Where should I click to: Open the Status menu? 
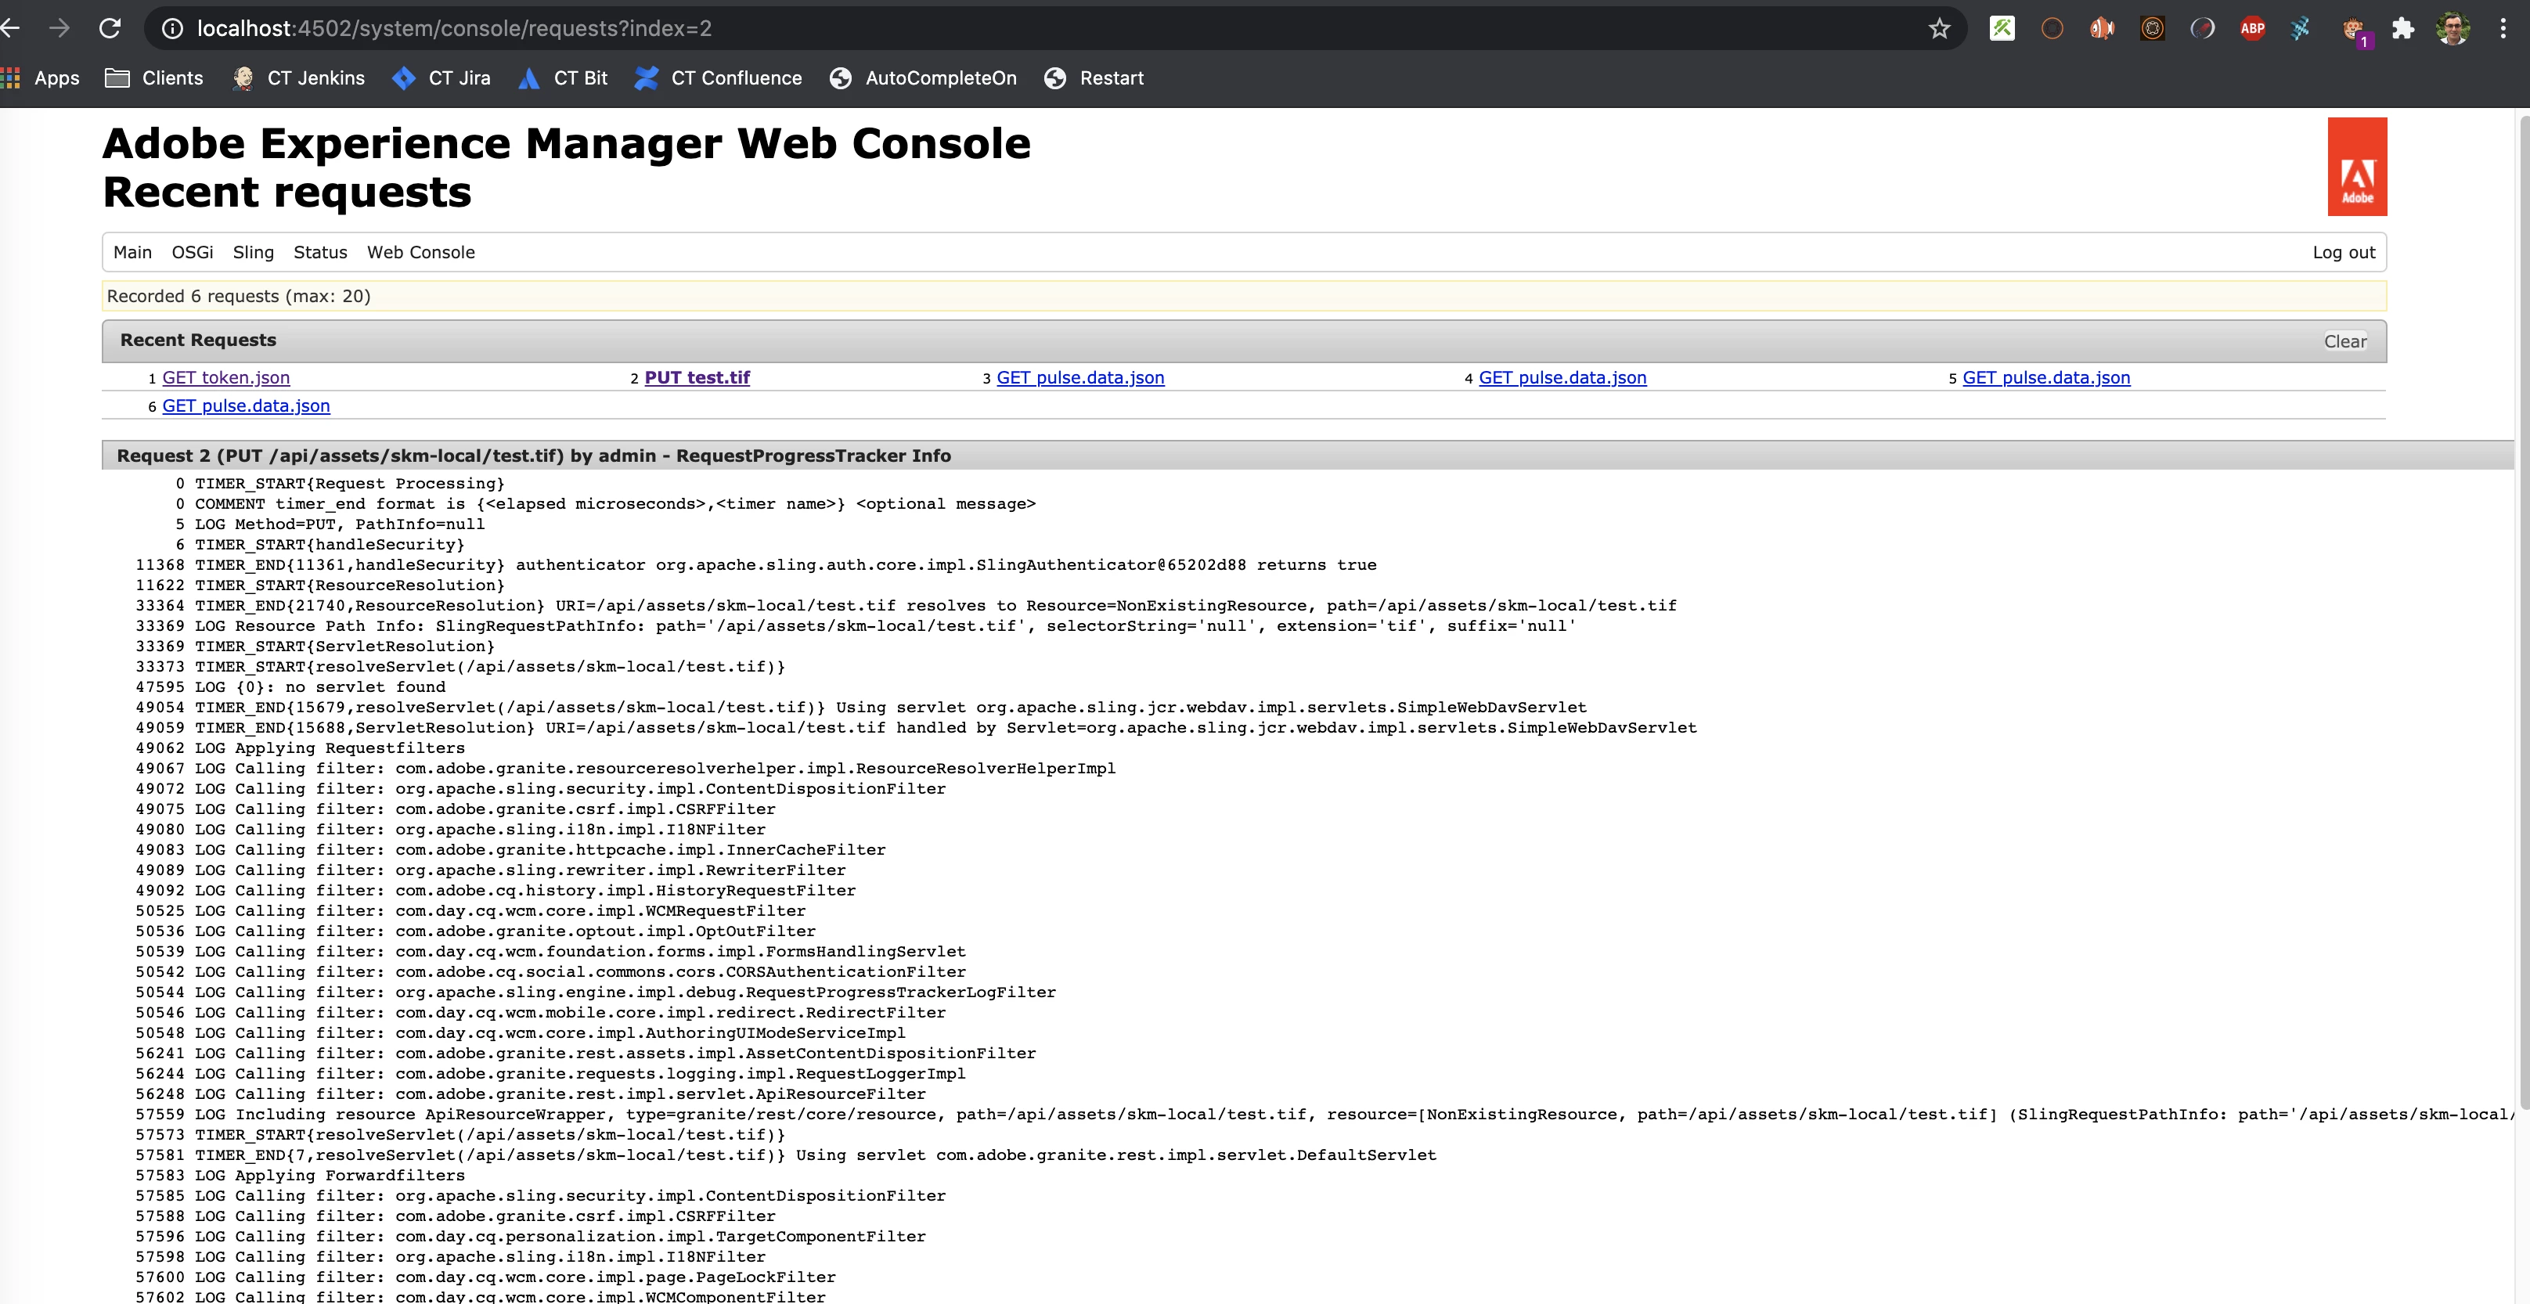pos(320,252)
